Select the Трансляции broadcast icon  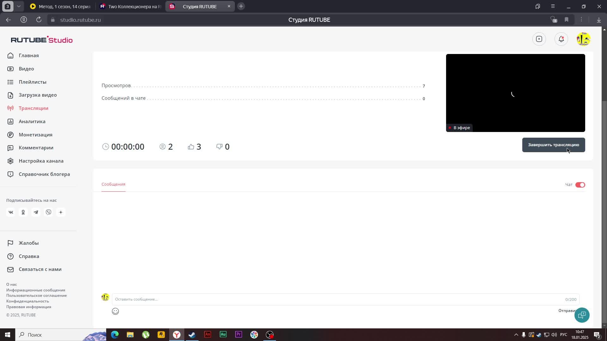point(10,108)
